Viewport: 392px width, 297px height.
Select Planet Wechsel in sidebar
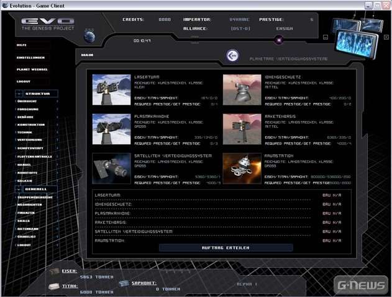pos(32,69)
